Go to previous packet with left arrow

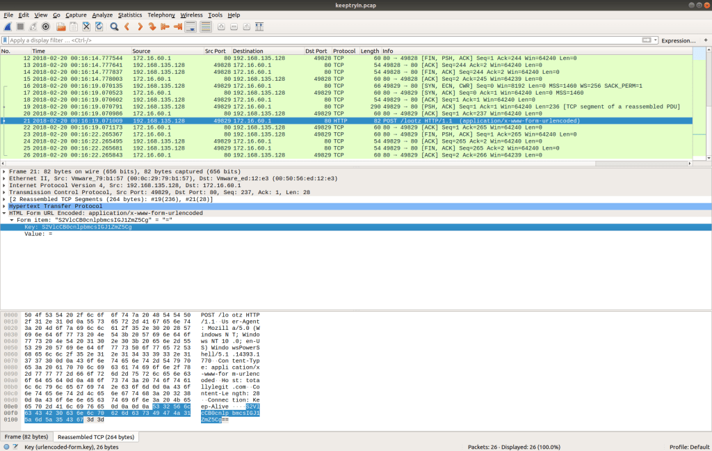point(127,26)
